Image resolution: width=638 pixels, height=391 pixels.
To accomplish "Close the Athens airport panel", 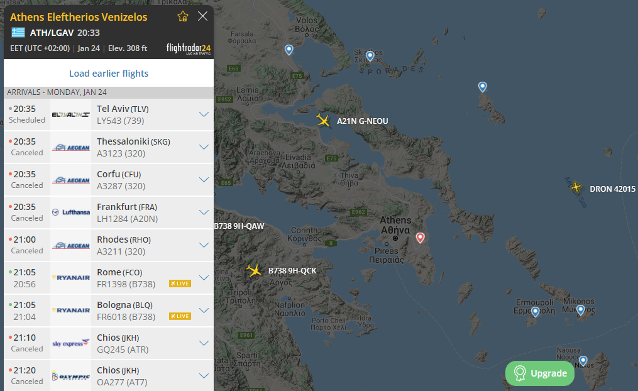I will [x=202, y=16].
